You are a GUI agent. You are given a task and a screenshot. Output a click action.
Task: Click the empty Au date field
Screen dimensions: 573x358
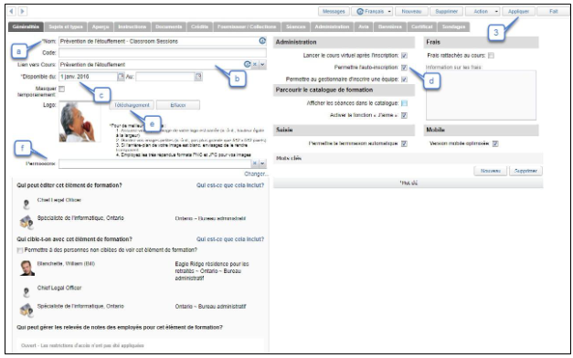[164, 77]
